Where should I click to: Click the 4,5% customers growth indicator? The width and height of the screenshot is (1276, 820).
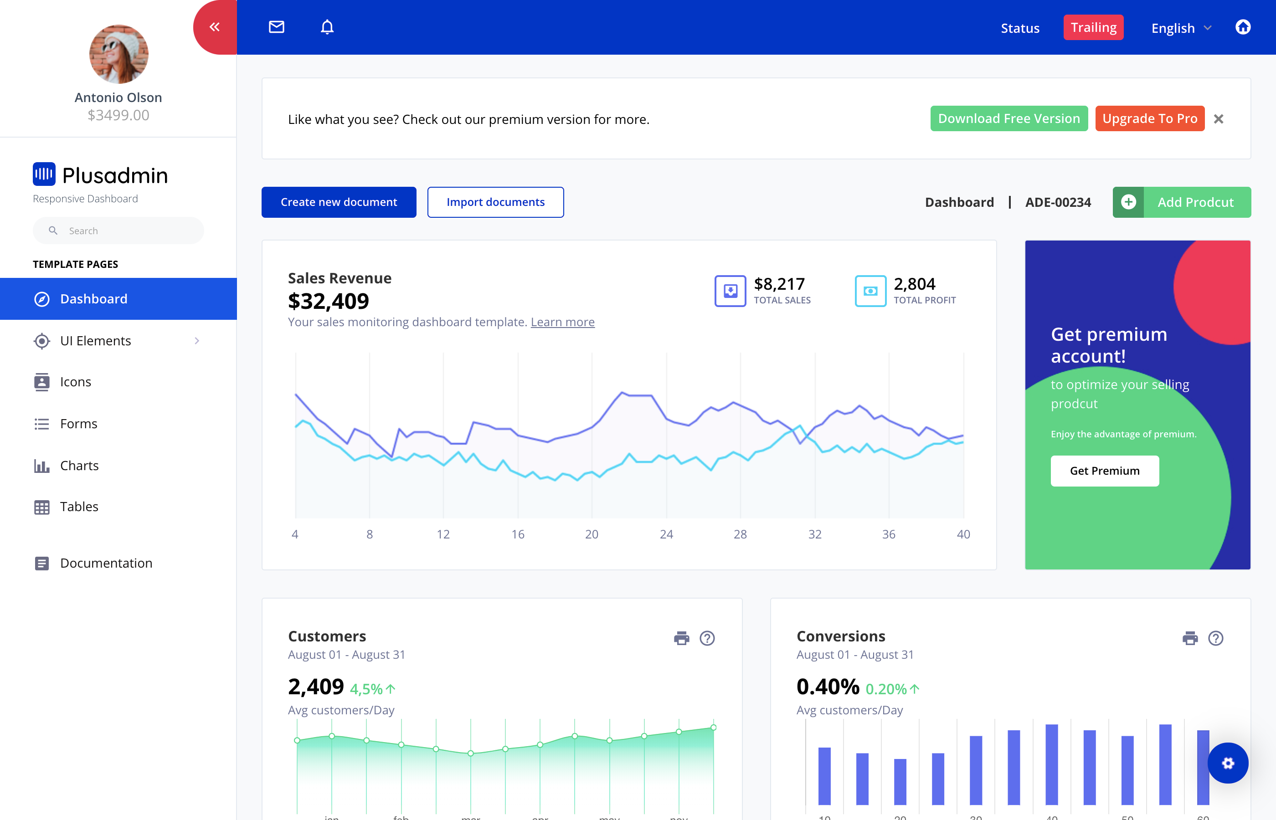[372, 689]
